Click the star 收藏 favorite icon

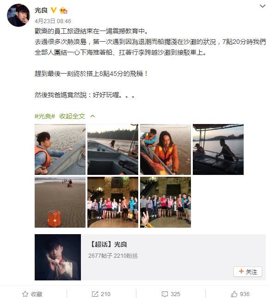click(x=25, y=294)
